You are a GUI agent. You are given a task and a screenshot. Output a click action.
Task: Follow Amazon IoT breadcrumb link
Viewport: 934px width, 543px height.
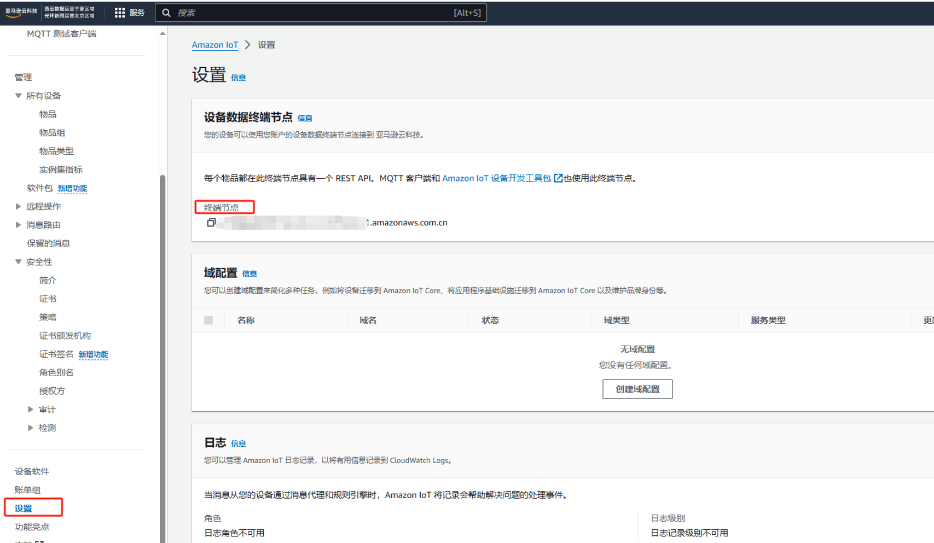pyautogui.click(x=215, y=45)
